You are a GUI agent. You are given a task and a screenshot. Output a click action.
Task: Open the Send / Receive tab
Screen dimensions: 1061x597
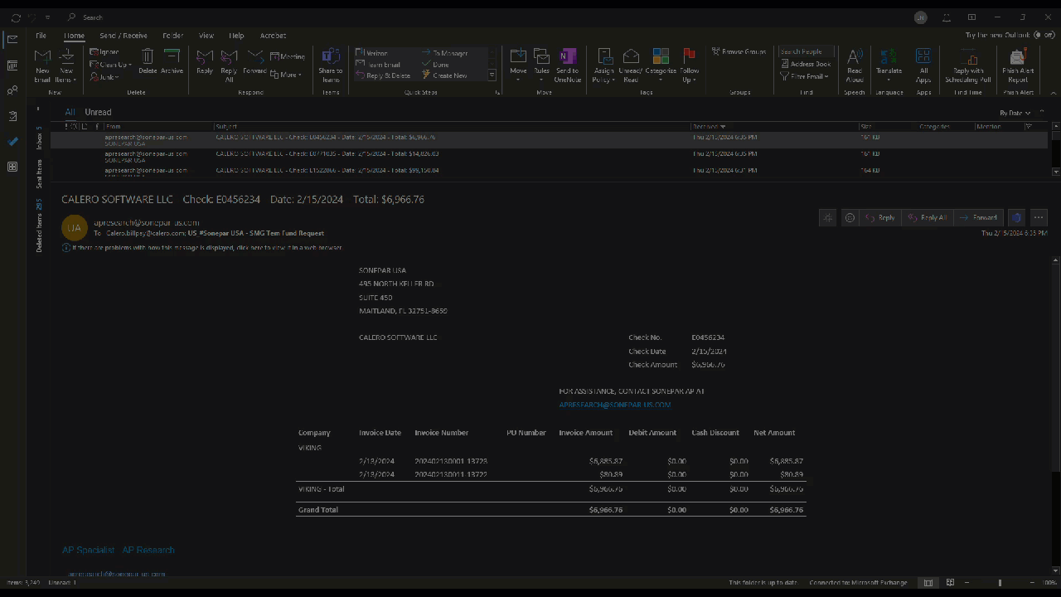click(123, 36)
